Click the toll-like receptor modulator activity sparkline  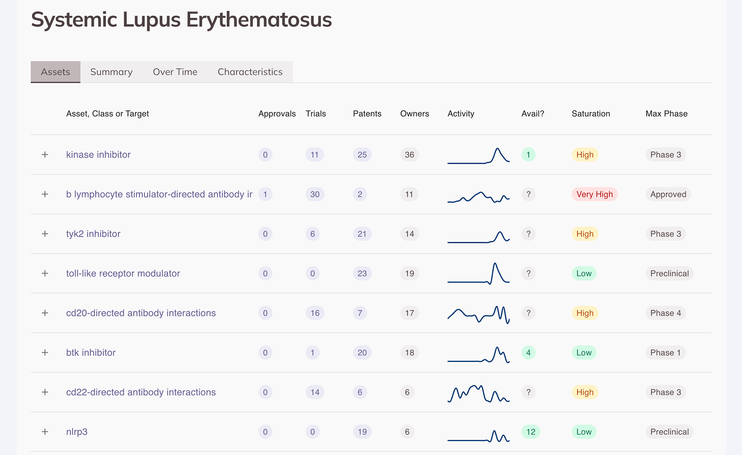pyautogui.click(x=478, y=273)
